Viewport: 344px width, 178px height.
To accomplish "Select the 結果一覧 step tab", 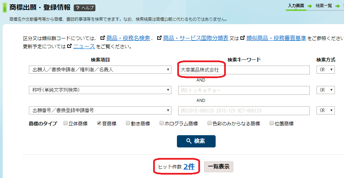I will click(324, 6).
